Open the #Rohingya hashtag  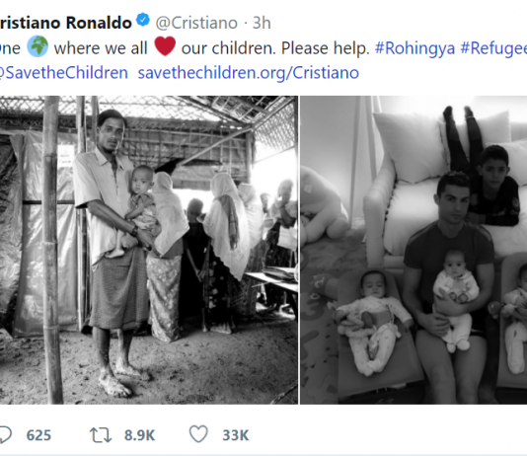[414, 48]
